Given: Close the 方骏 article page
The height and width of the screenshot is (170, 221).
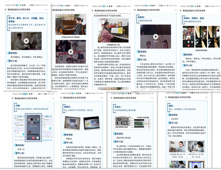Looking at the screenshot, I should click(12, 98).
